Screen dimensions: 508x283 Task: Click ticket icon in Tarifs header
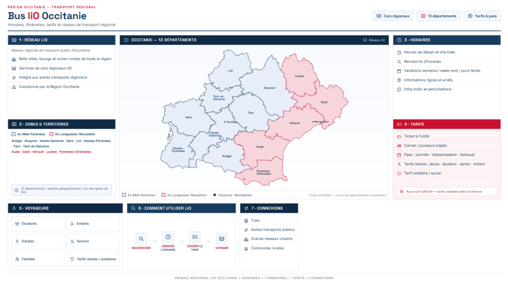tap(399, 124)
